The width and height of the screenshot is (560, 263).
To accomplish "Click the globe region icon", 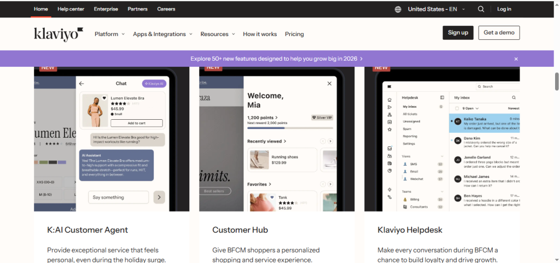I will (398, 9).
